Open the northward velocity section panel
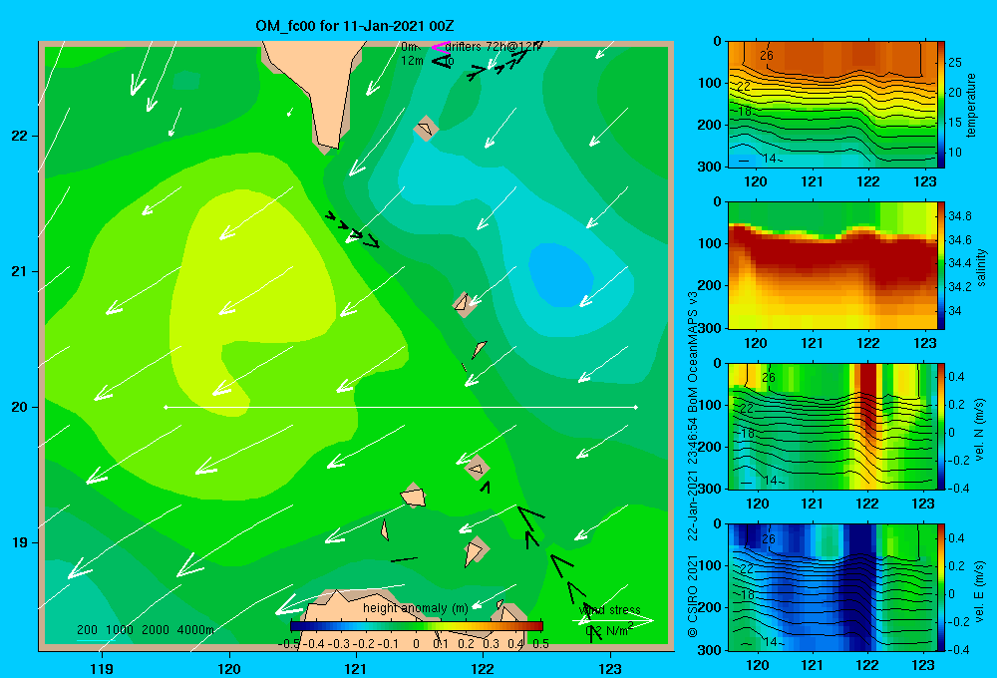The width and height of the screenshot is (997, 678). tap(832, 426)
